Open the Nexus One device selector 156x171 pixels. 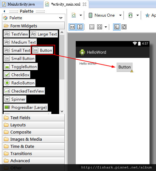click(x=105, y=15)
